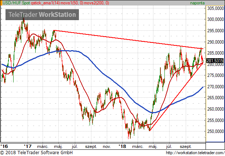Click the 260,0000 price axis label
The image size is (225, 156).
[215, 109]
